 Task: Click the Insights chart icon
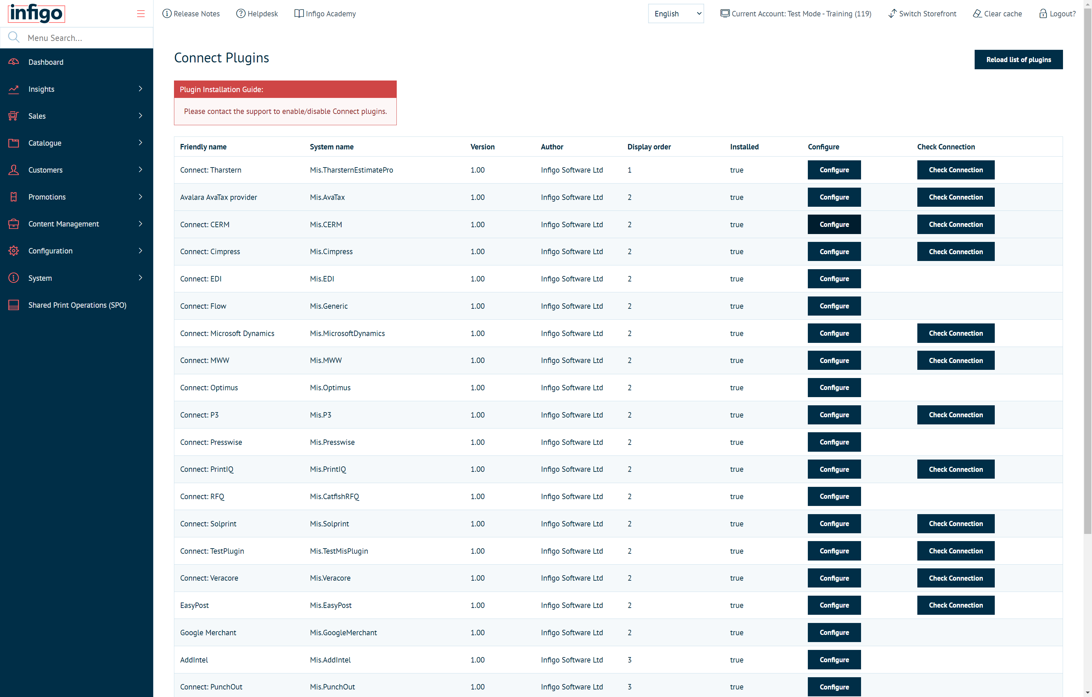click(x=14, y=89)
